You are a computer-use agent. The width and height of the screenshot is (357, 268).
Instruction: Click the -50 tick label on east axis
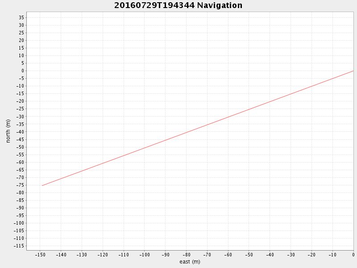(249, 255)
